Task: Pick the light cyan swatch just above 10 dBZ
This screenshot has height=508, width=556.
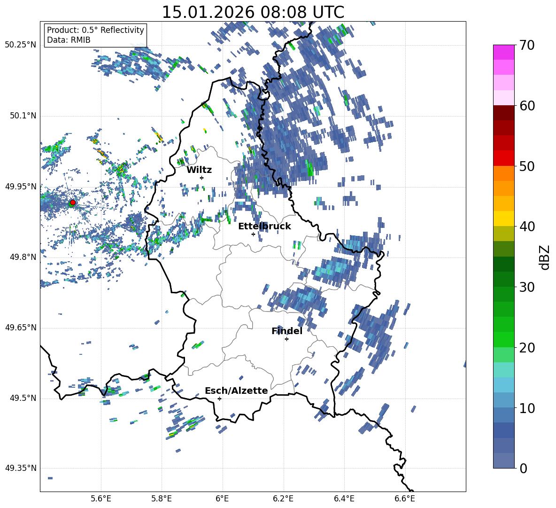Action: [x=503, y=400]
